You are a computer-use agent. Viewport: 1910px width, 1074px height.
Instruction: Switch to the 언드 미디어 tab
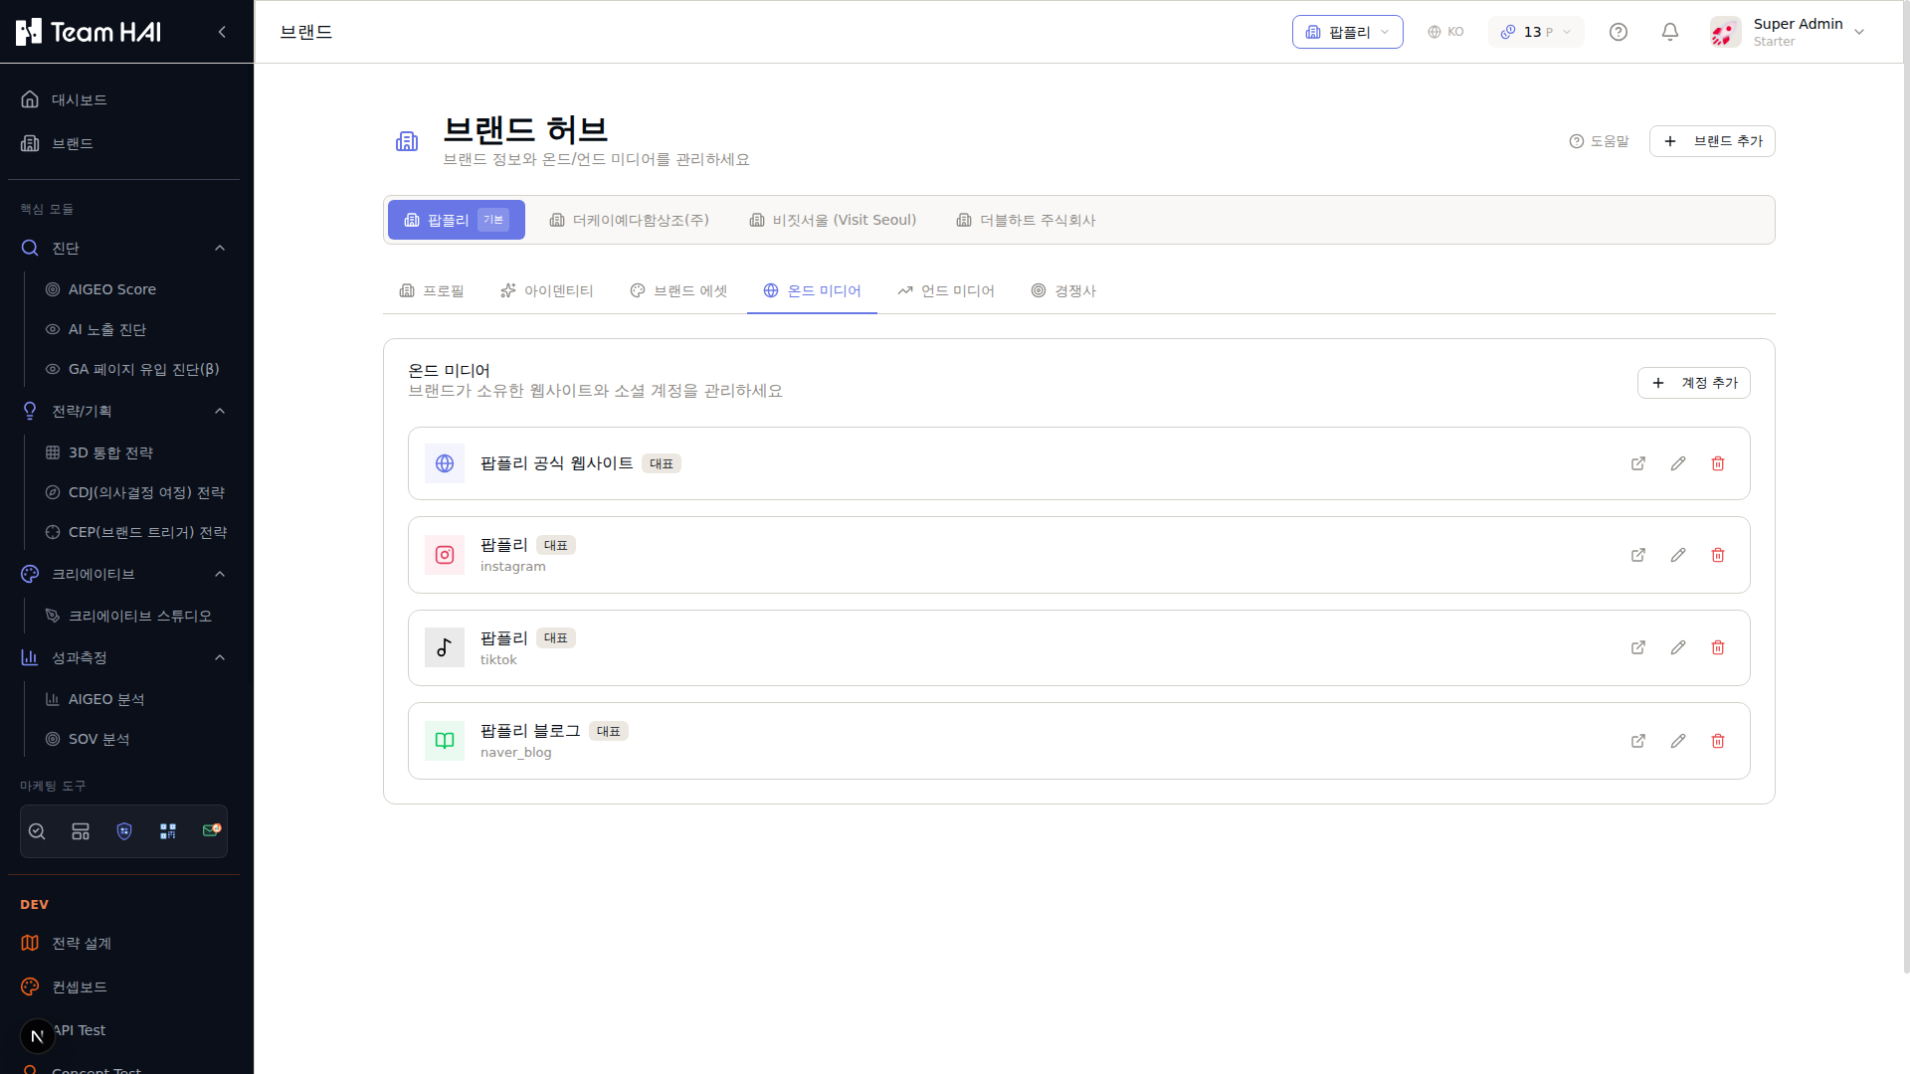946,290
